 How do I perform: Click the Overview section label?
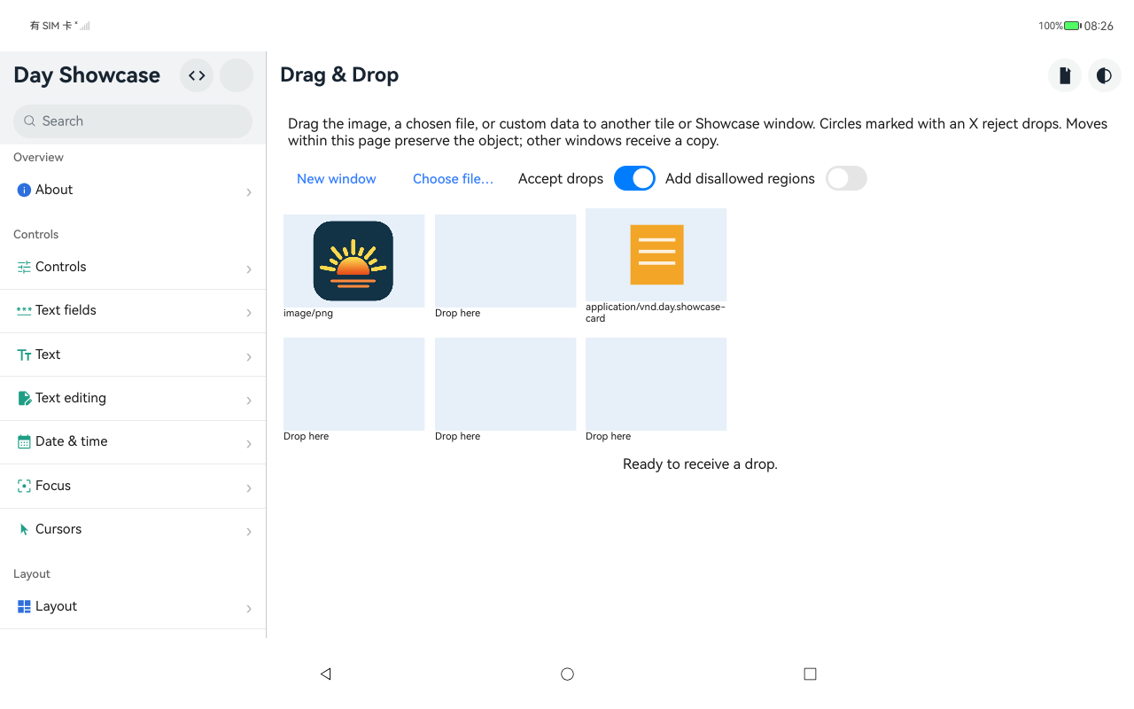[38, 158]
